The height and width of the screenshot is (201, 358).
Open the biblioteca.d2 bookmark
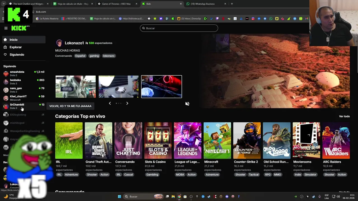tap(131, 19)
